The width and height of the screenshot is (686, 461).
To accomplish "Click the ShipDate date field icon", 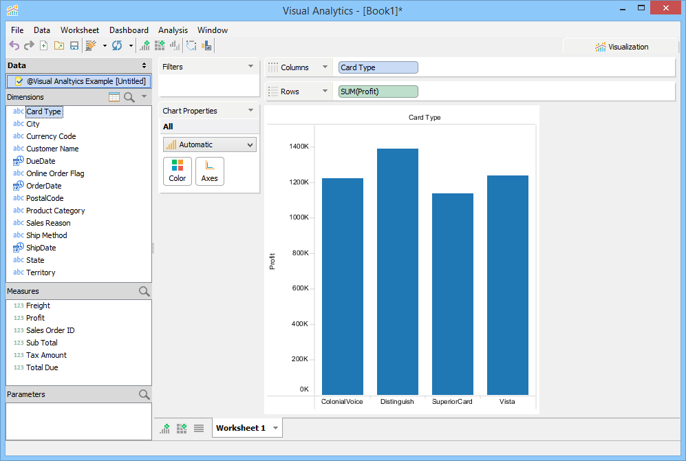I will (19, 248).
